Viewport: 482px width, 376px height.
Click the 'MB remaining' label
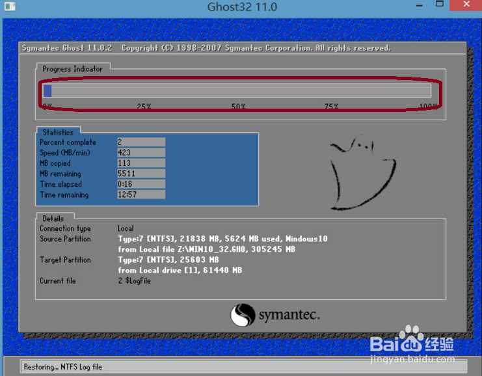pos(60,174)
